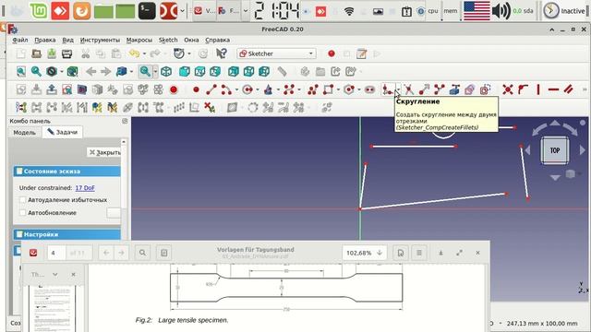Click the Fit All view icon
591x332 pixels.
(x=21, y=72)
